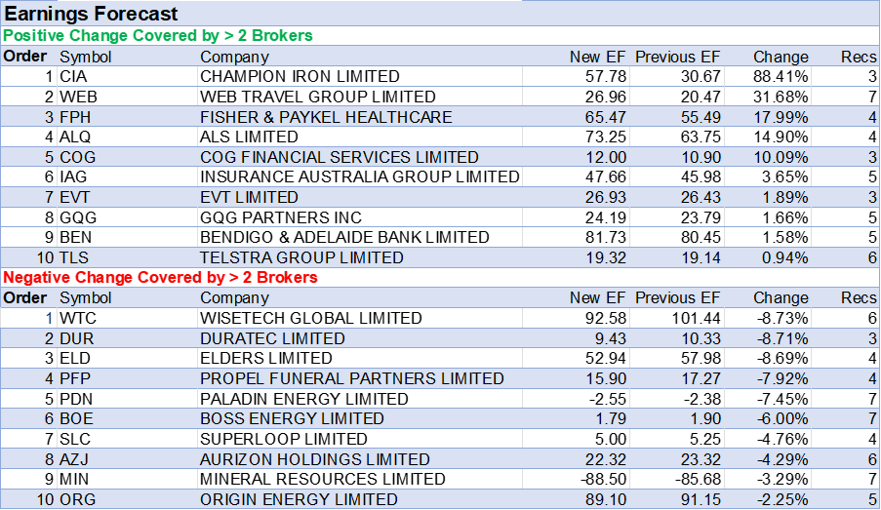Click the Earnings Forecast title cell

[93, 14]
